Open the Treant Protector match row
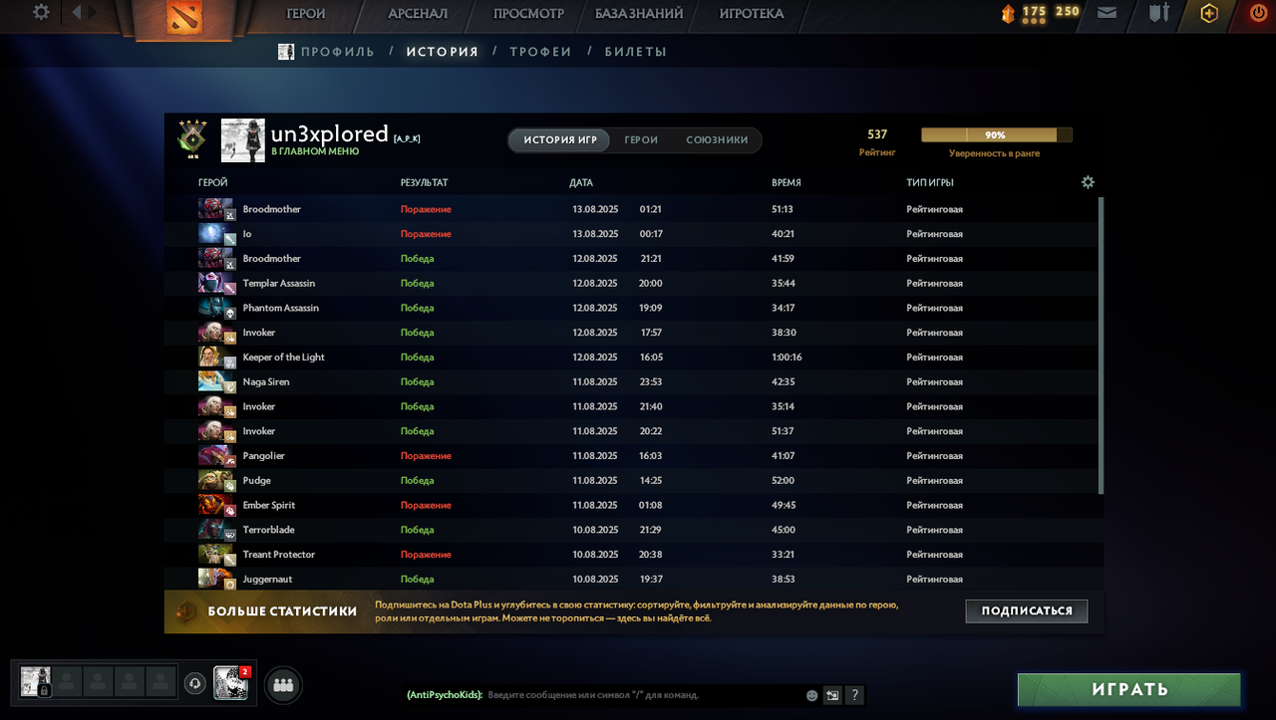The width and height of the screenshot is (1276, 720). pos(634,554)
